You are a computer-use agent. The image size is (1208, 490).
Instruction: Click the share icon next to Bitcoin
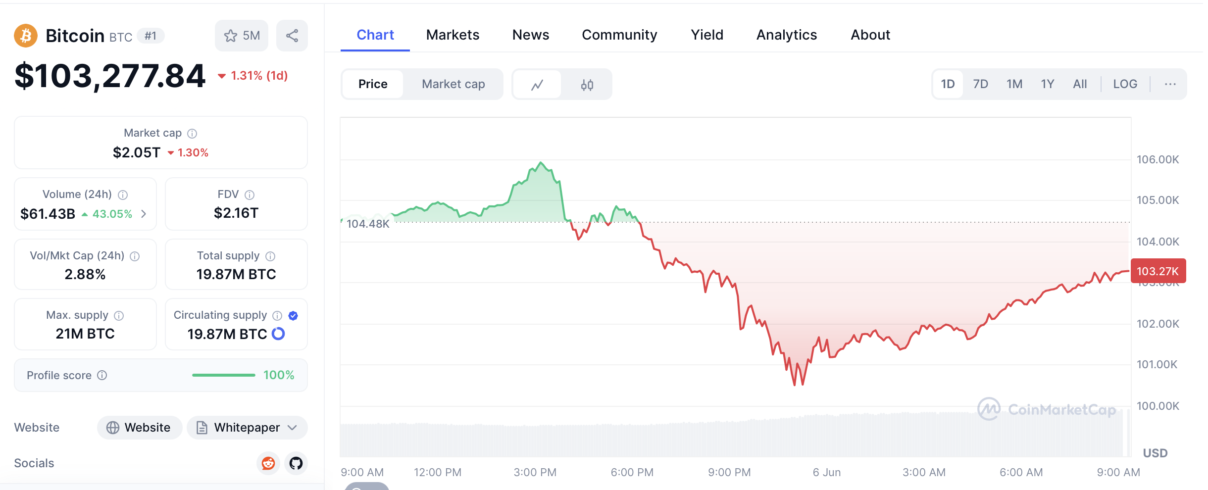coord(292,36)
